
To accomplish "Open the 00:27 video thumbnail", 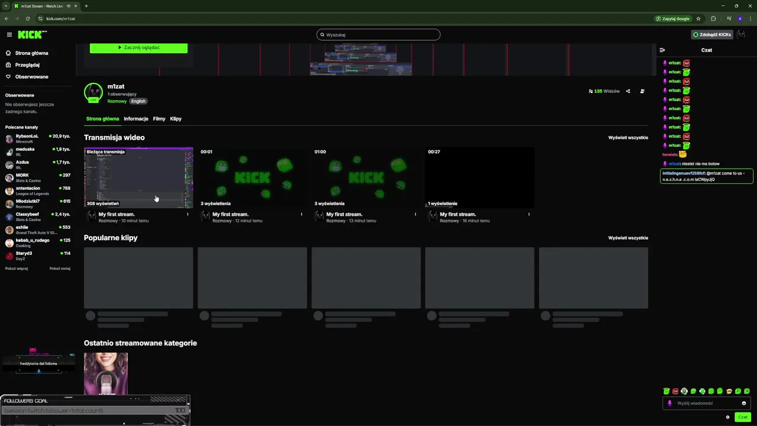I will 480,177.
